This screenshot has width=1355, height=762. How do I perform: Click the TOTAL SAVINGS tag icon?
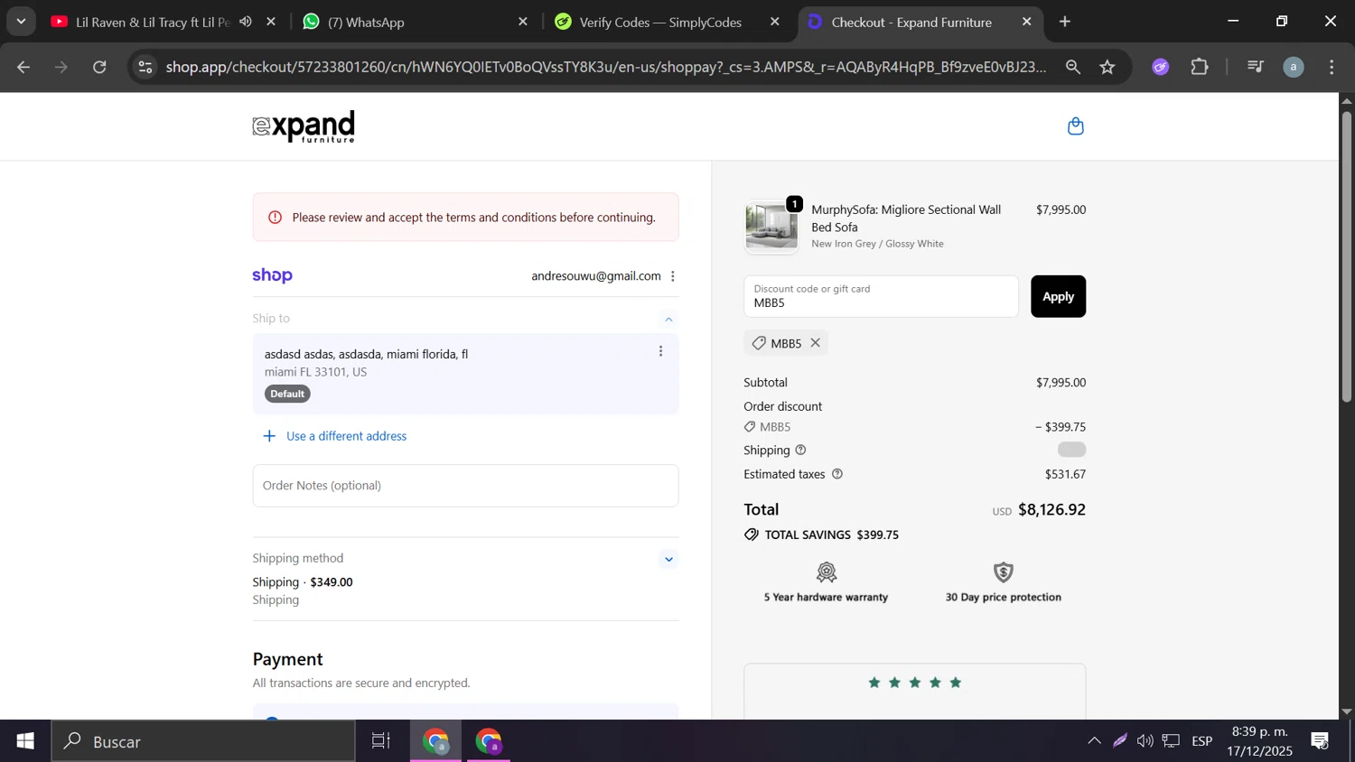click(751, 534)
